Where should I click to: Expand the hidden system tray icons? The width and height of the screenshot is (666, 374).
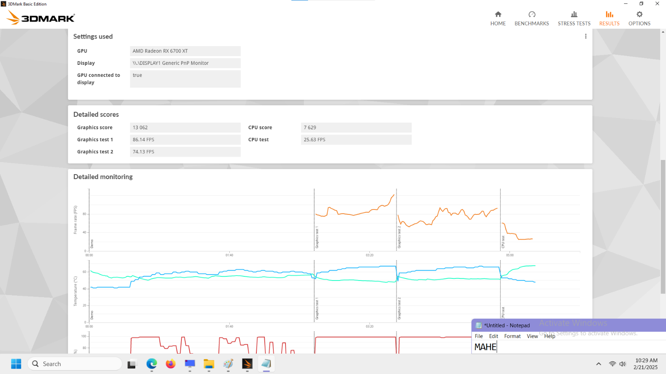pos(599,364)
